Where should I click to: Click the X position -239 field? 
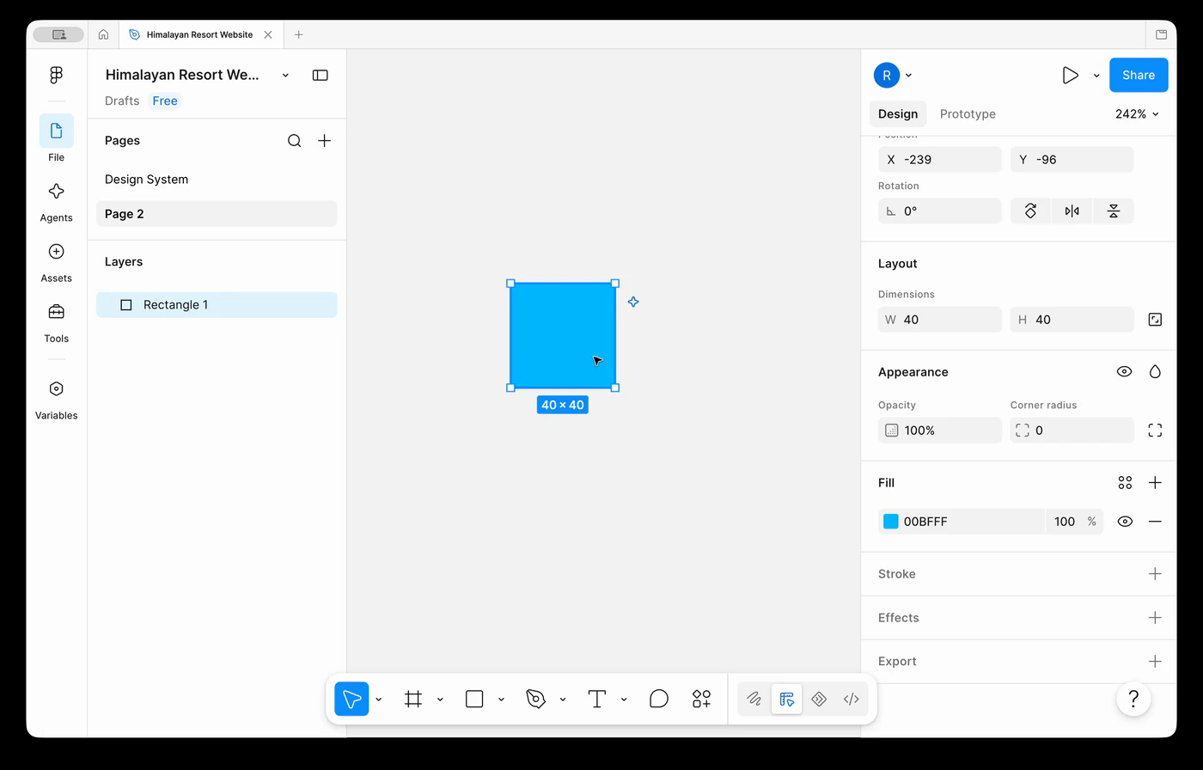click(940, 160)
